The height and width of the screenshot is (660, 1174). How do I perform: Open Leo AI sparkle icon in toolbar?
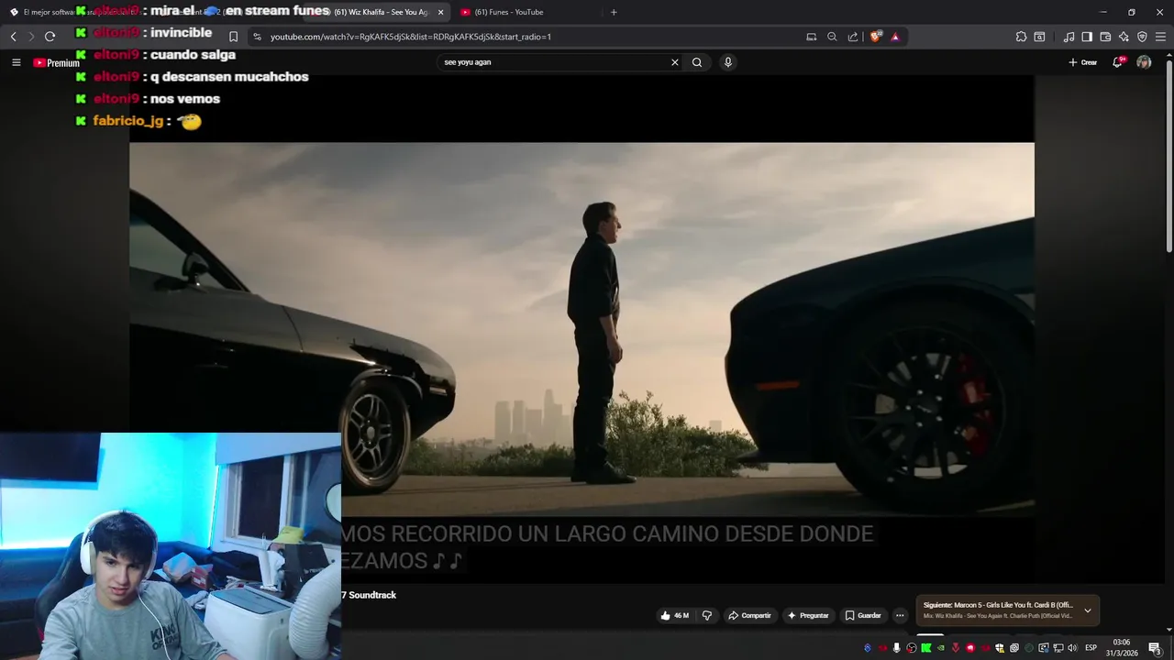click(x=1124, y=37)
